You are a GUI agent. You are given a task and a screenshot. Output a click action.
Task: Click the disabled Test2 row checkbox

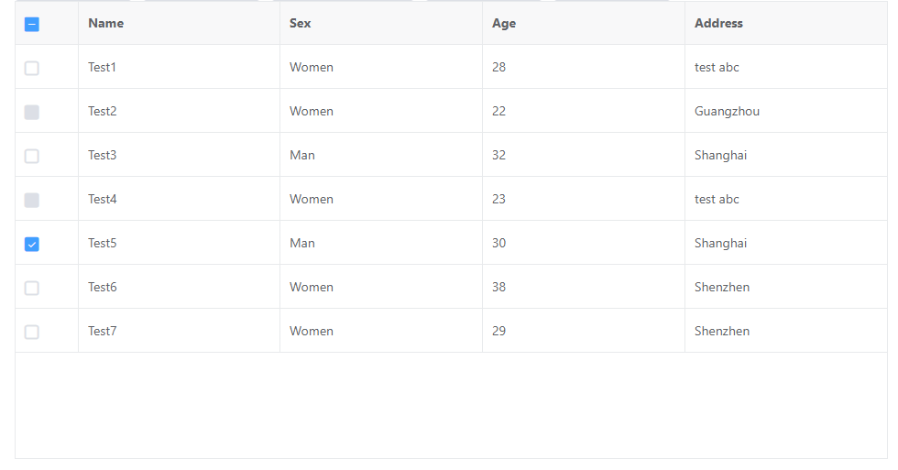click(x=32, y=113)
